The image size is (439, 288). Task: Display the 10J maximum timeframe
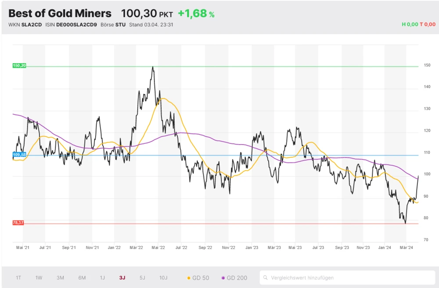163,278
